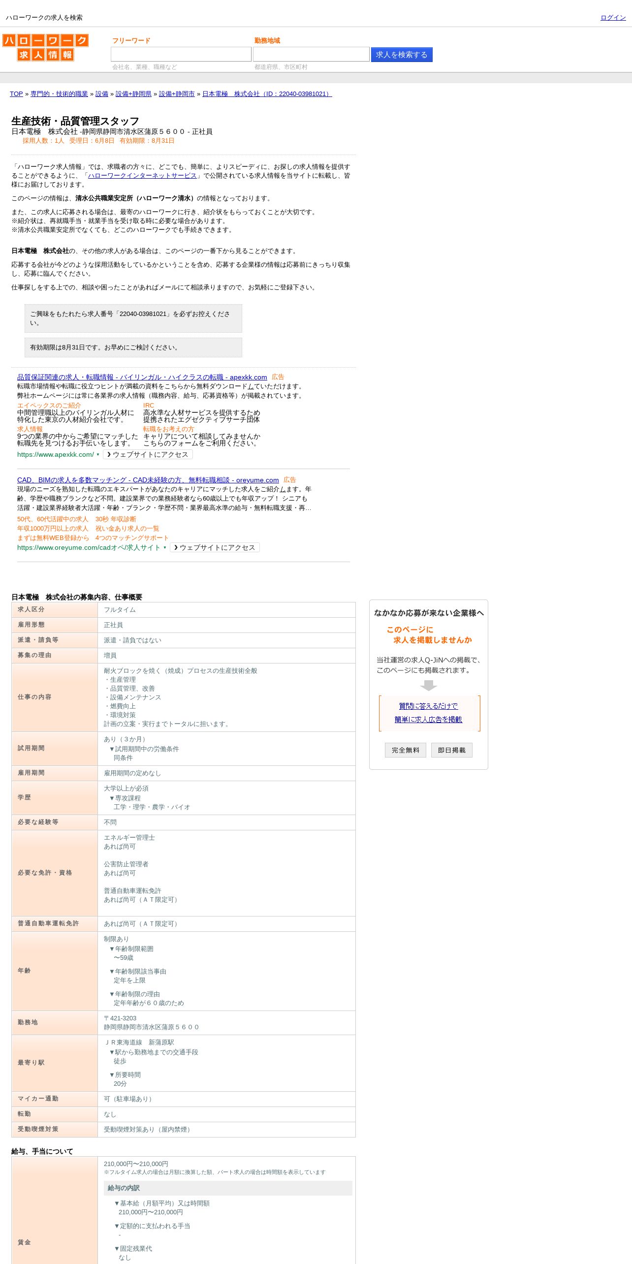The height and width of the screenshot is (1264, 632).
Task: Open the 設備 breadcrumb link
Action: 102,94
